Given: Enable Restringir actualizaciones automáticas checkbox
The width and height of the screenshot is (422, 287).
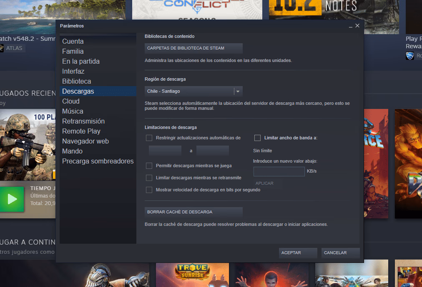Looking at the screenshot, I should pyautogui.click(x=149, y=138).
